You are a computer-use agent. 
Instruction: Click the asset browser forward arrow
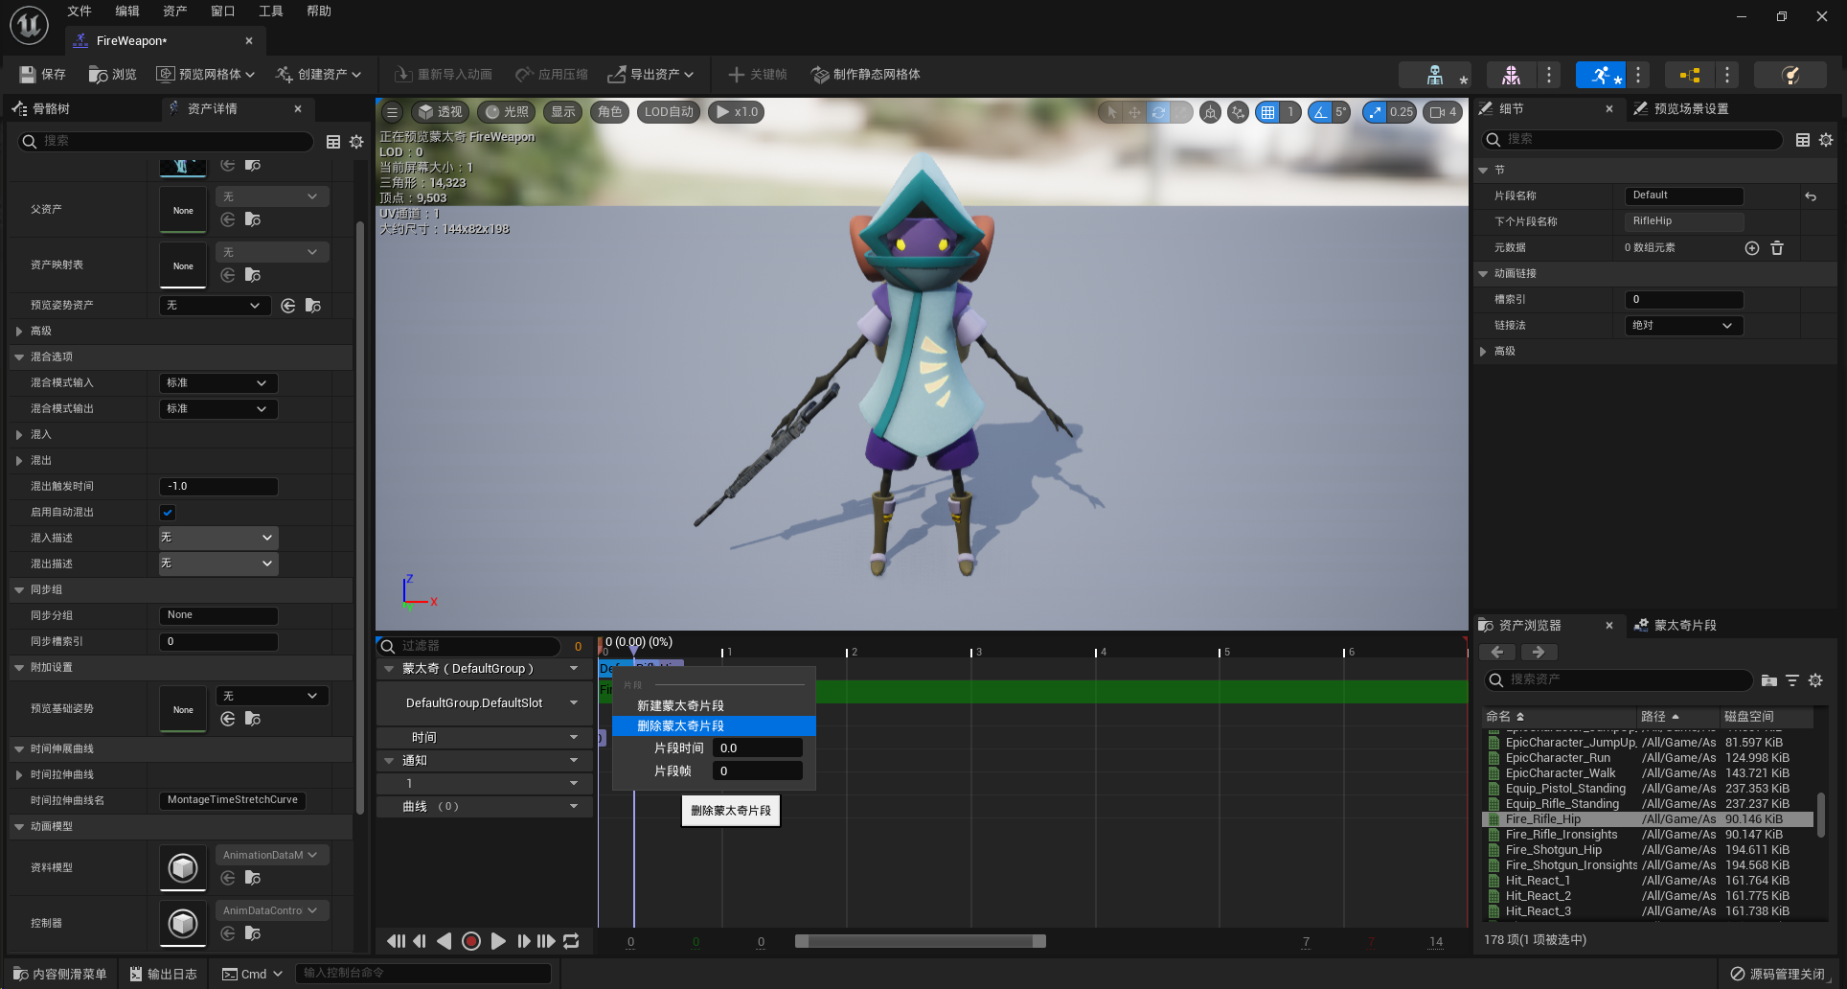pos(1539,653)
